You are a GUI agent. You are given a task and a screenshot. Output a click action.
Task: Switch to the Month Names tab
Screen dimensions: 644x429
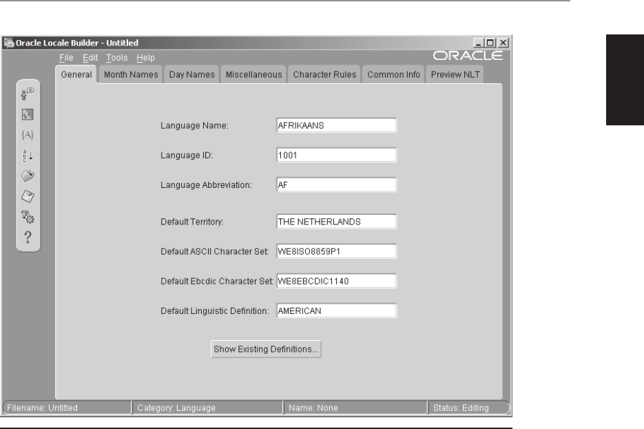[131, 75]
